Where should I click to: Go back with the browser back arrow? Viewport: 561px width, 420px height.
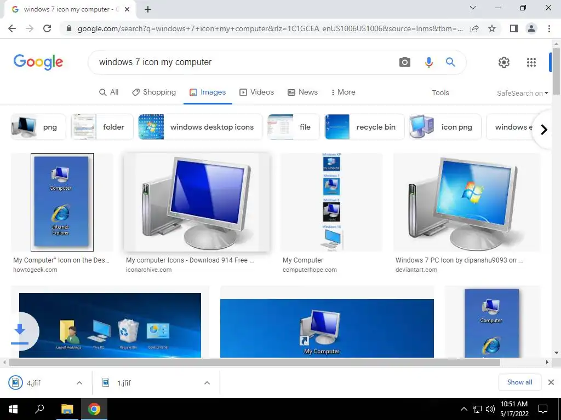[12, 28]
